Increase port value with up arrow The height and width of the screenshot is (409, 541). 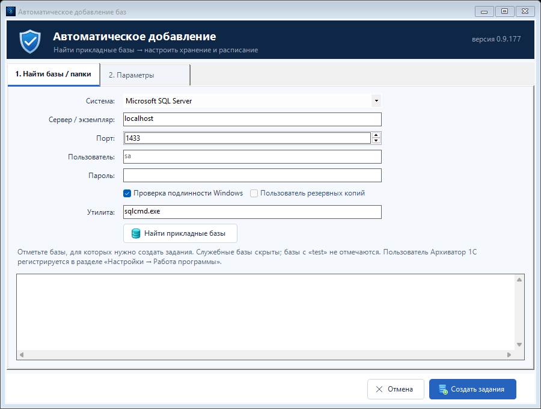(x=376, y=135)
